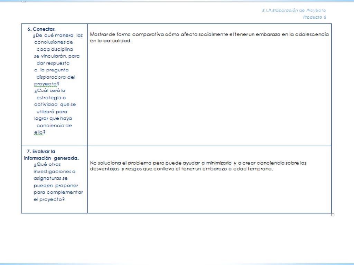Screen dimensions: 354x265
Task: Click the text 'en la actualidad.'
Action: pos(111,41)
